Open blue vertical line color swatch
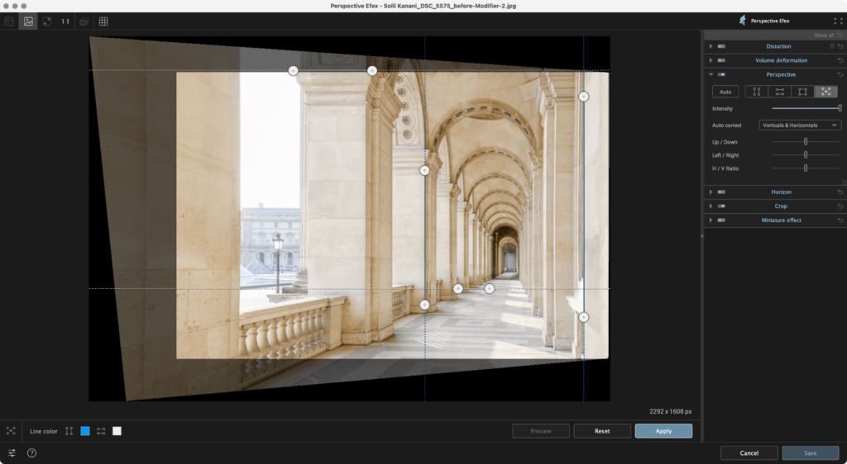Viewport: 847px width, 464px height. pos(85,431)
